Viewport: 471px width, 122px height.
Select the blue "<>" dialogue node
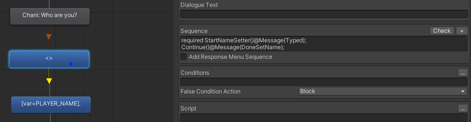[x=49, y=59]
